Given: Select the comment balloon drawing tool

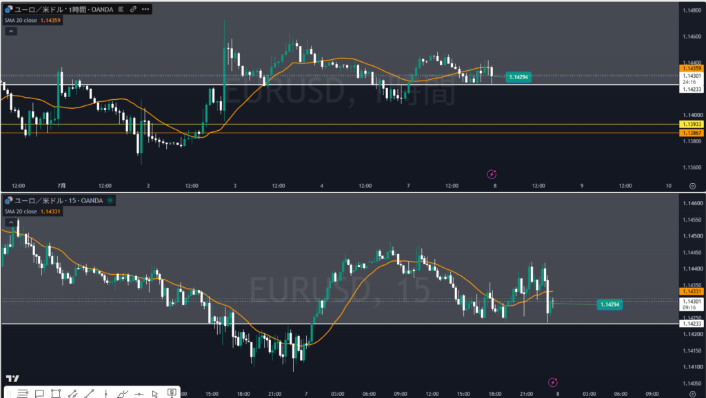Looking at the screenshot, I should 39,393.
